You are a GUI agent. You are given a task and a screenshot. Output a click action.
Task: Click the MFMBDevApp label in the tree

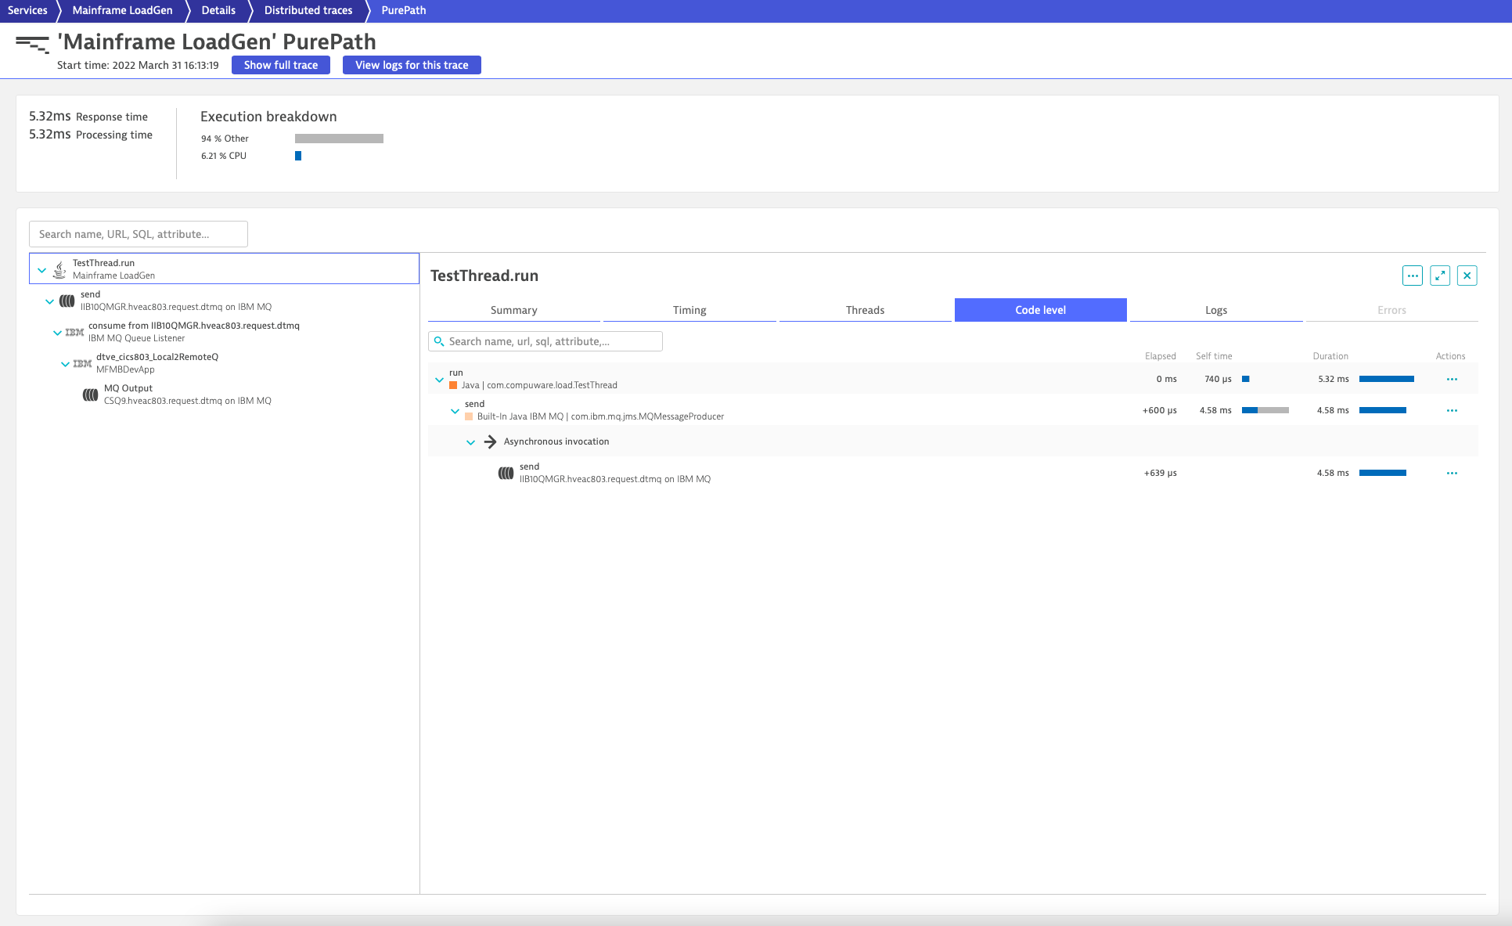[x=125, y=369]
